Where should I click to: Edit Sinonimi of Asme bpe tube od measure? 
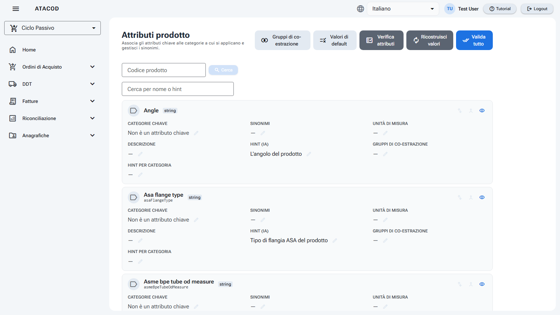(x=262, y=307)
